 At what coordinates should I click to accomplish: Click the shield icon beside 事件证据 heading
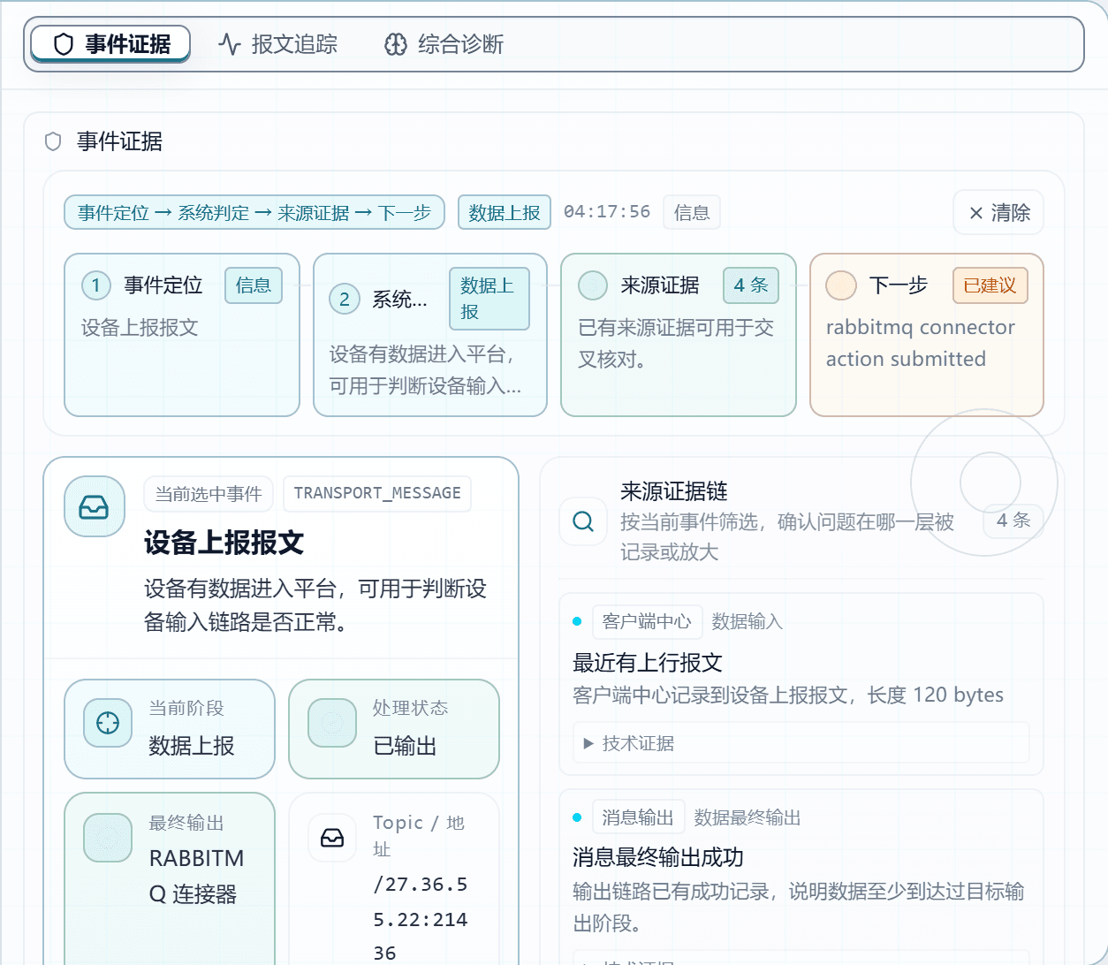point(53,141)
